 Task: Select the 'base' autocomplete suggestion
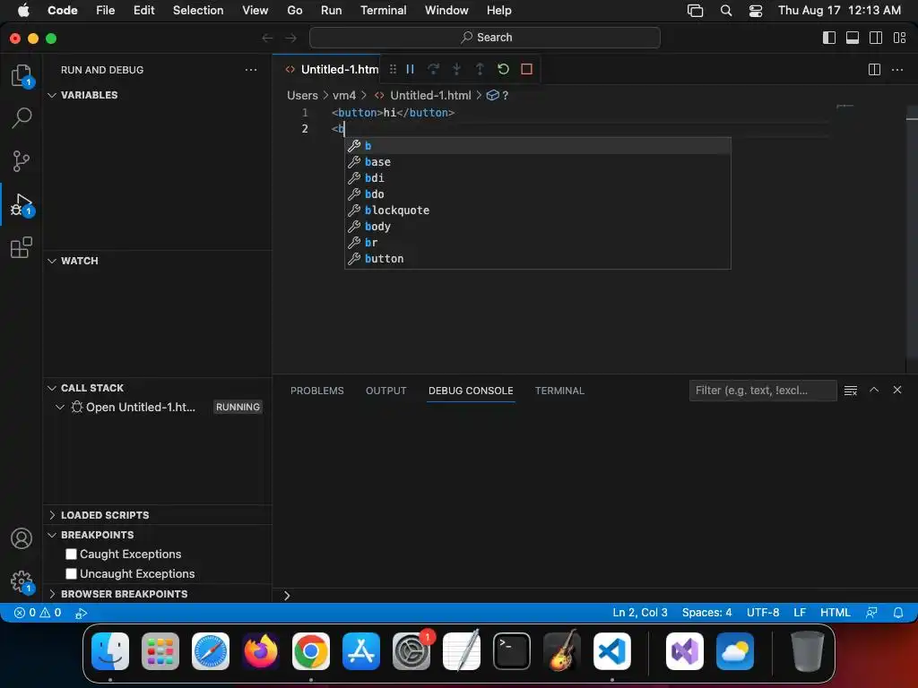click(538, 162)
